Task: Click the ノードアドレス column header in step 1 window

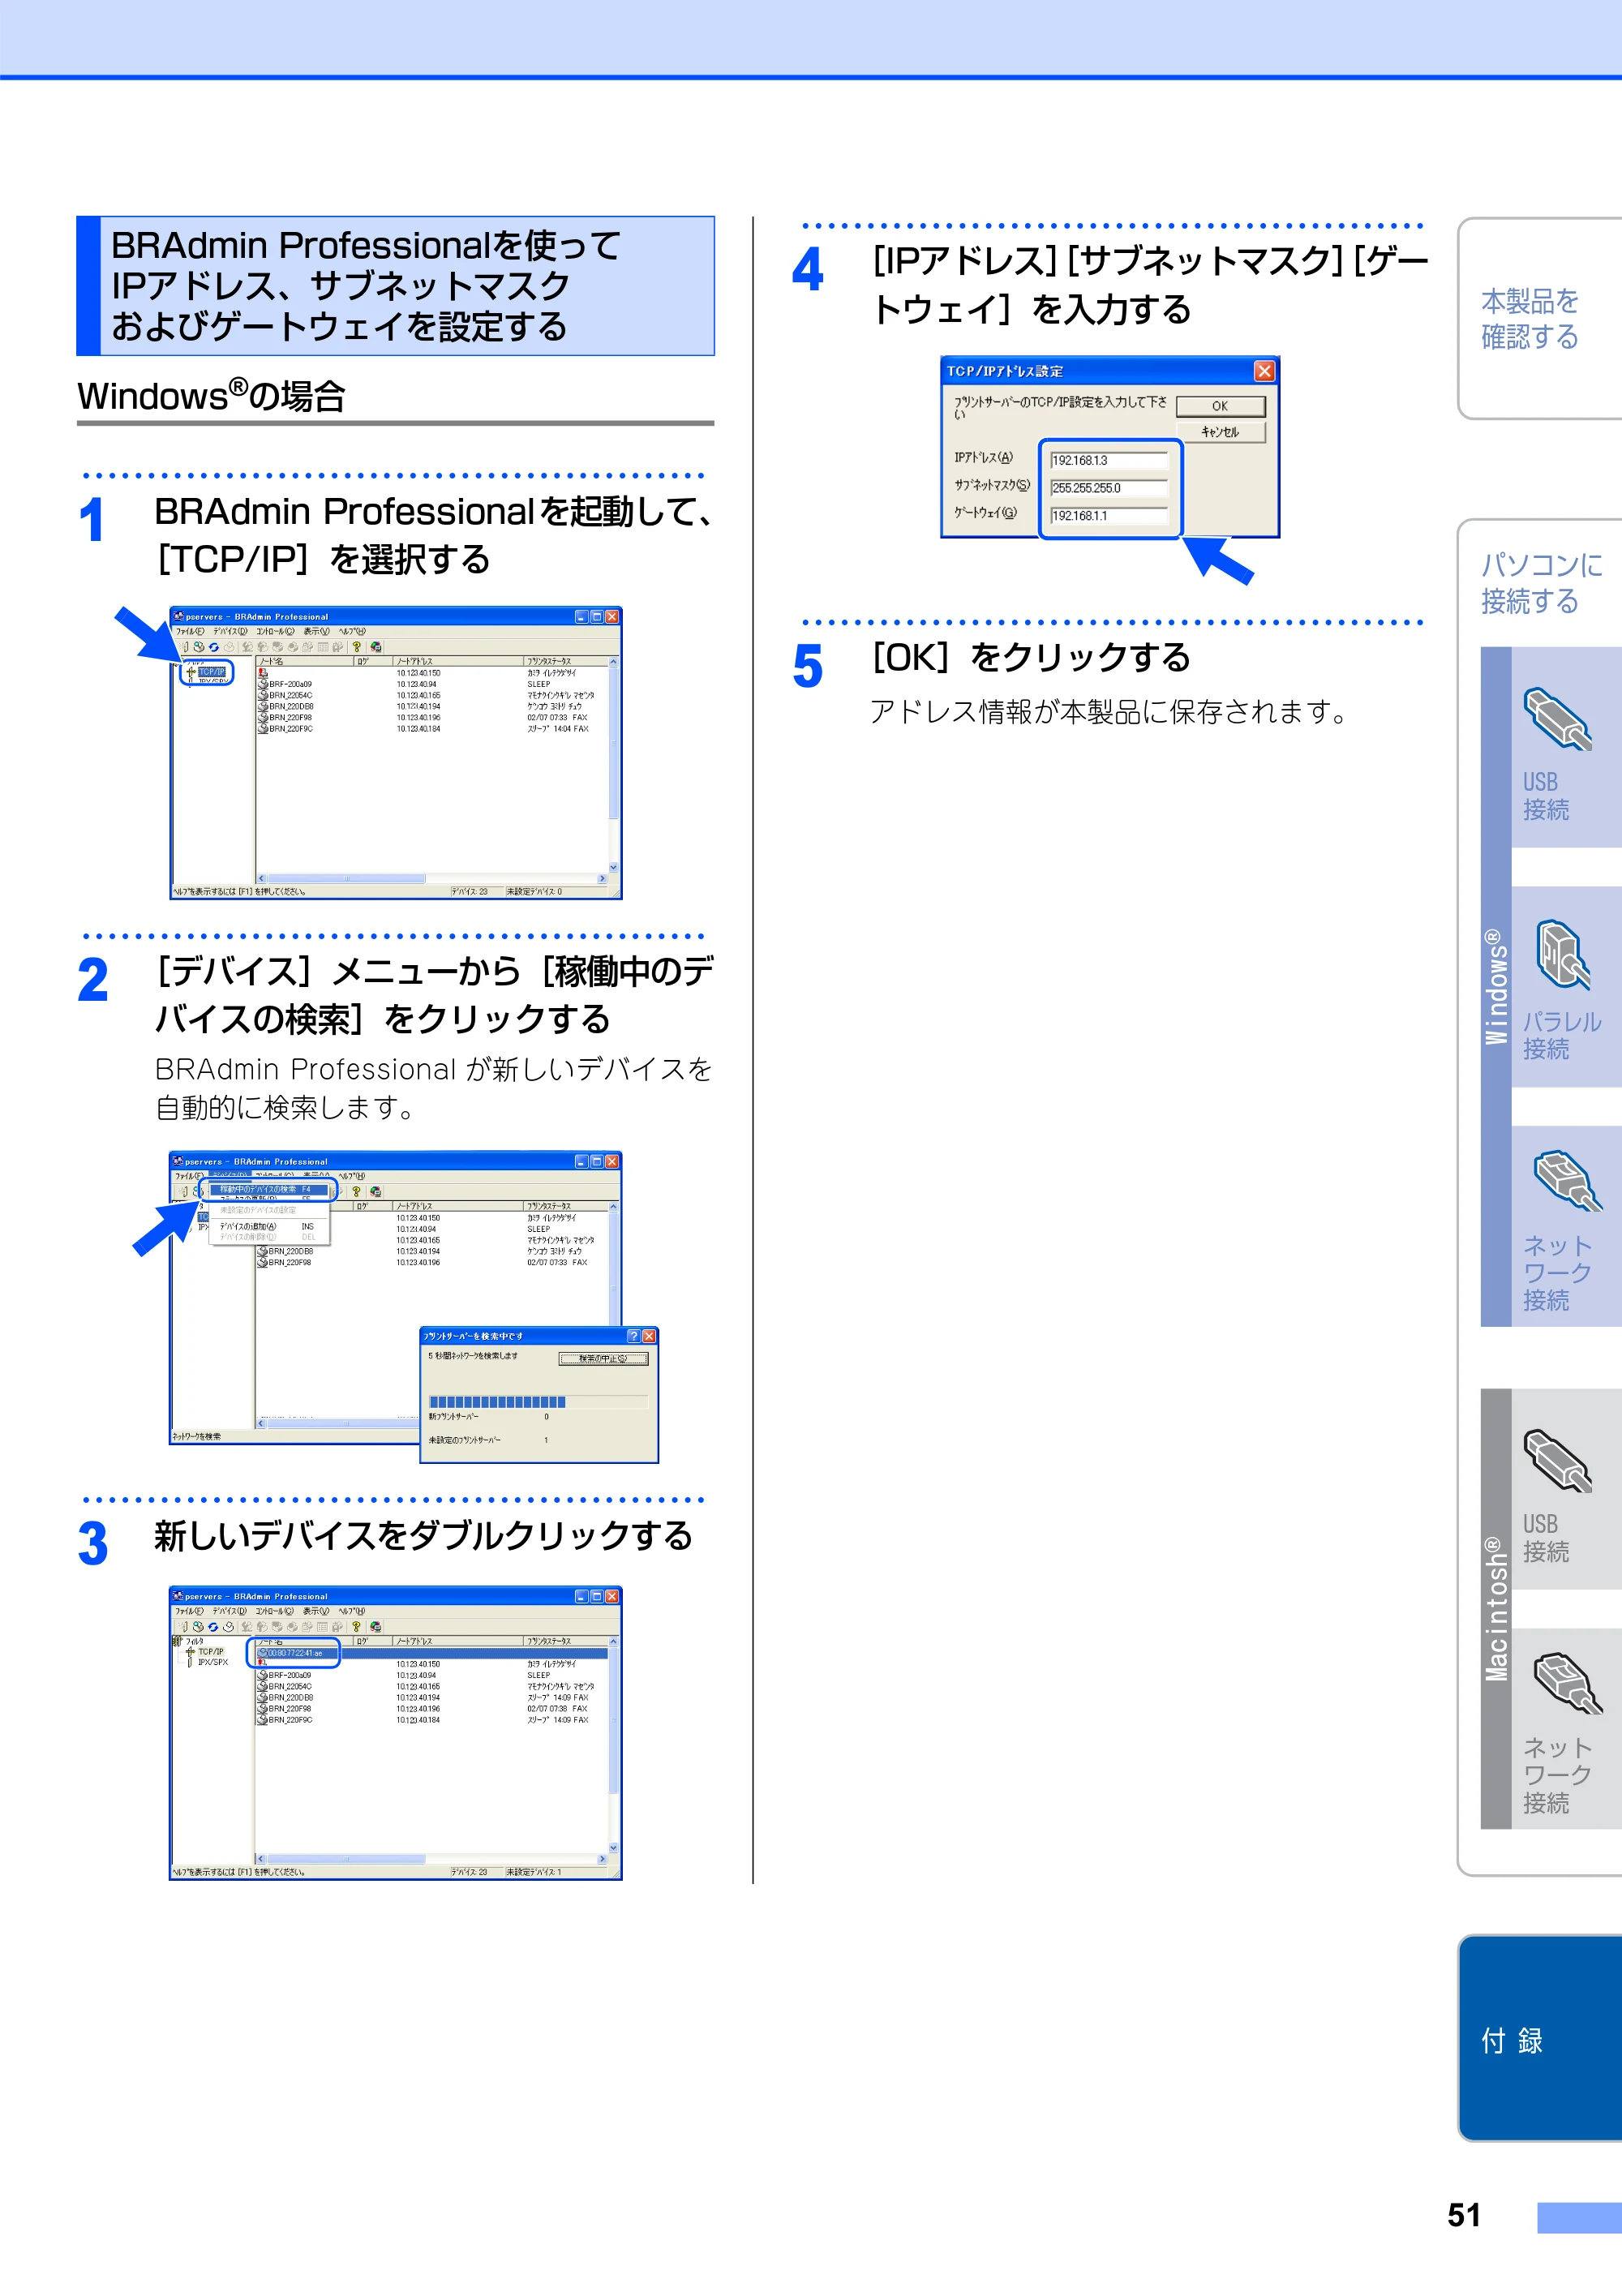Action: tap(457, 661)
